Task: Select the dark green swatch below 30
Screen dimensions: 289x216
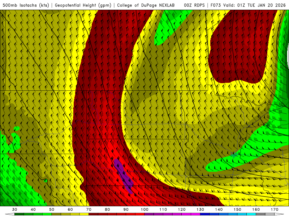Action: 19,214
